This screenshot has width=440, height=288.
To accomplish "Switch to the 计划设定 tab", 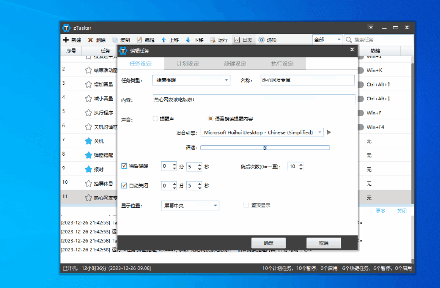I will 188,64.
